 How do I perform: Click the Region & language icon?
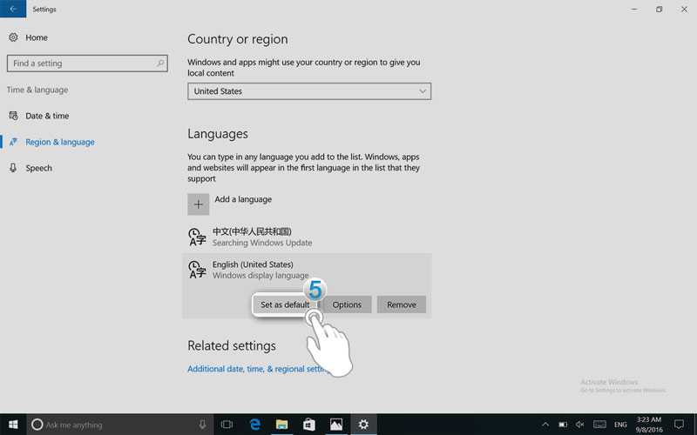13,142
